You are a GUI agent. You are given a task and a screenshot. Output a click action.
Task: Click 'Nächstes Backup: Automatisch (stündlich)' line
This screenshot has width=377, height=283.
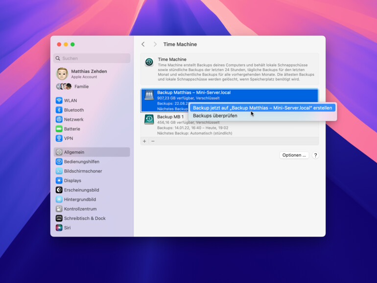point(195,133)
